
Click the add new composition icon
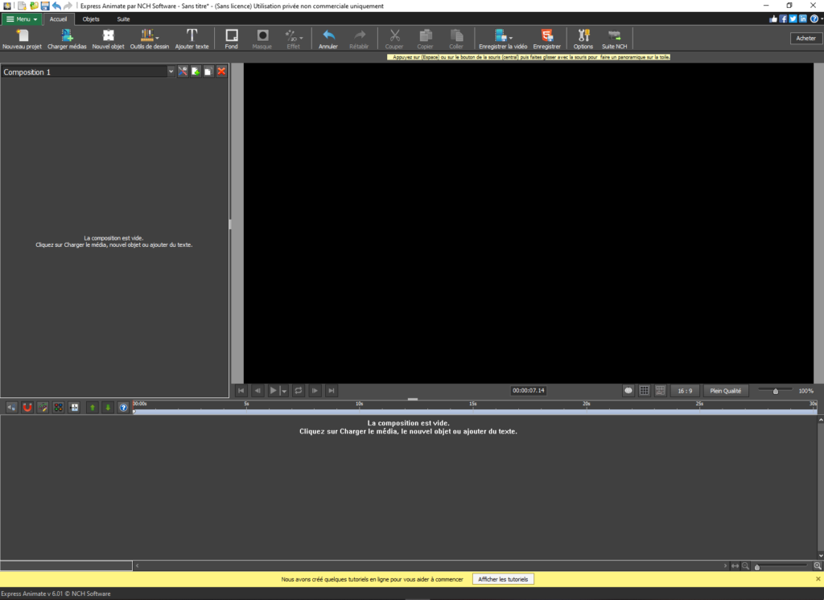pos(196,72)
